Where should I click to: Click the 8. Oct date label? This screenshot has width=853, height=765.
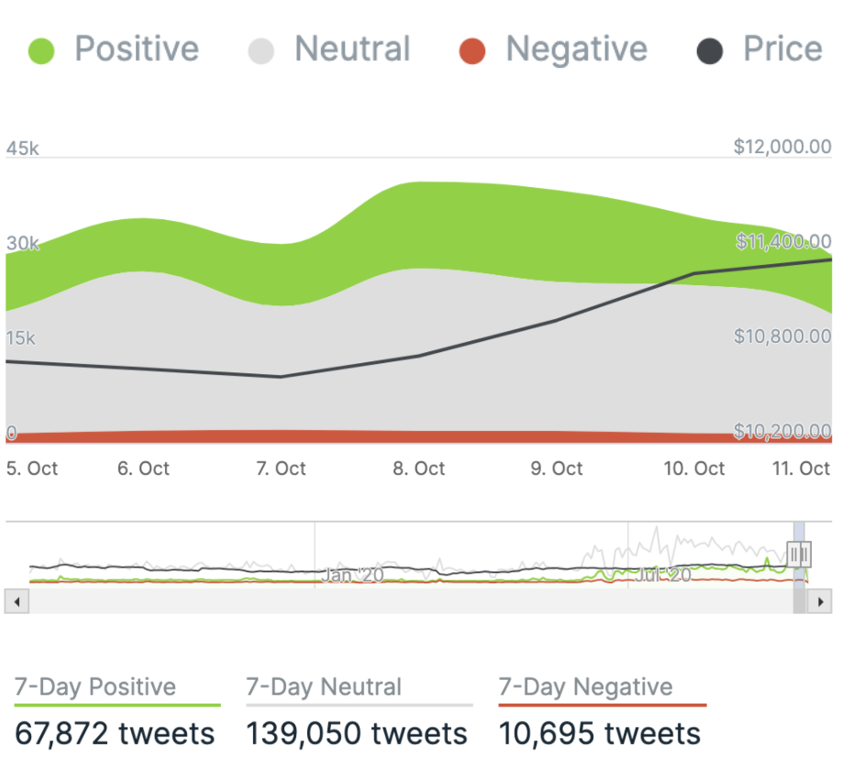[x=419, y=469]
